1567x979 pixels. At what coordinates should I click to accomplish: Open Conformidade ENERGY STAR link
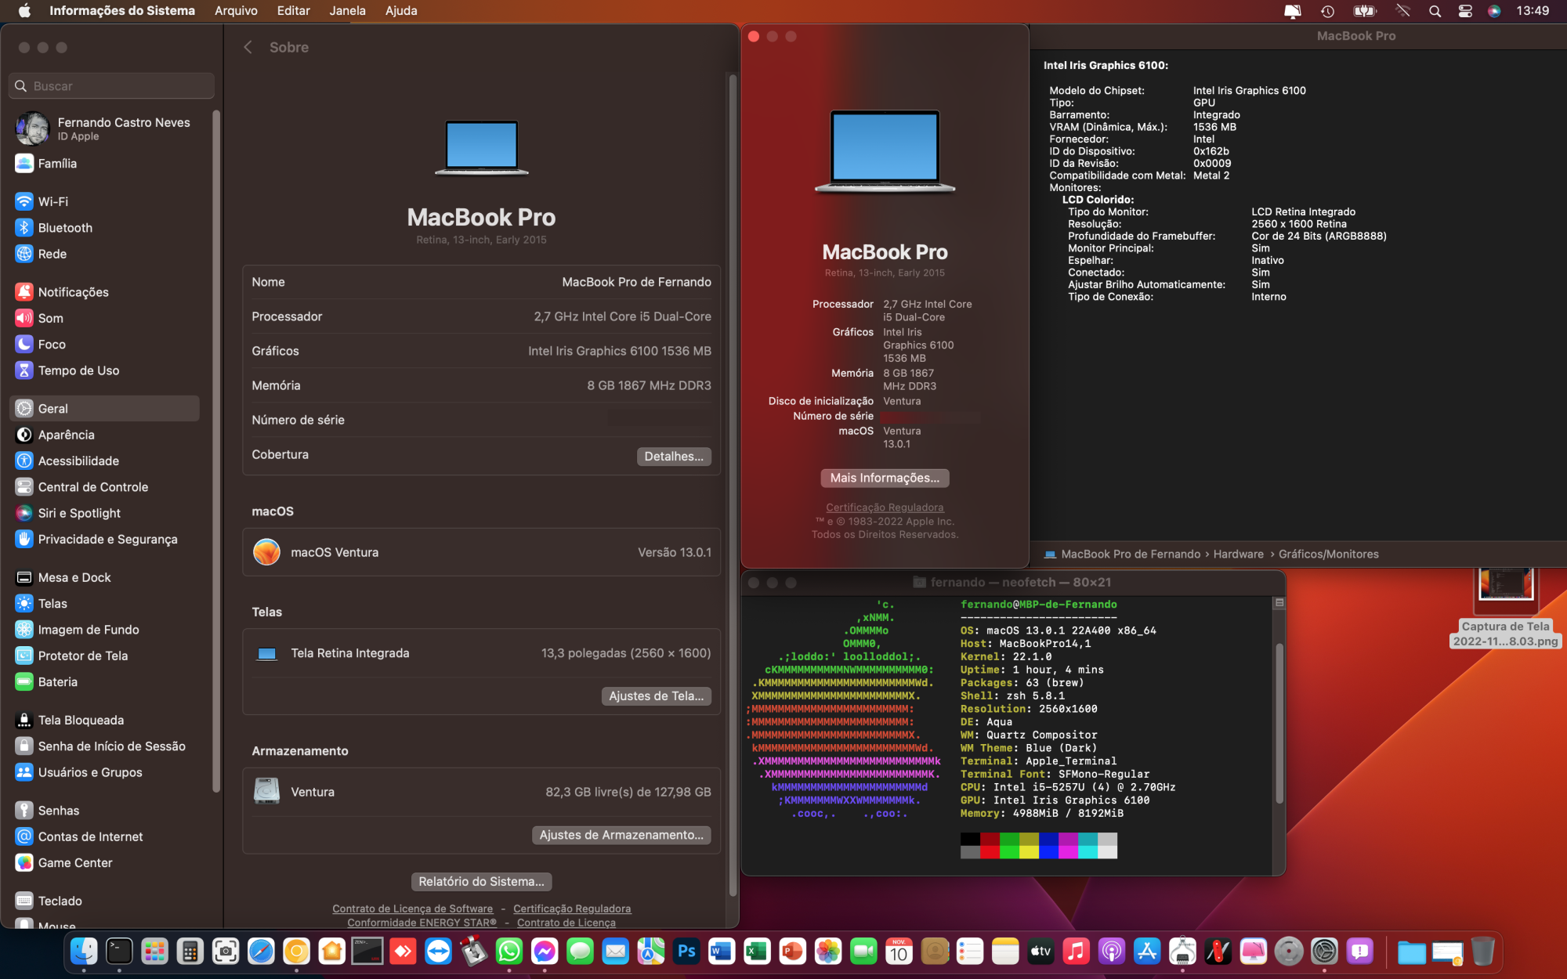pyautogui.click(x=422, y=923)
